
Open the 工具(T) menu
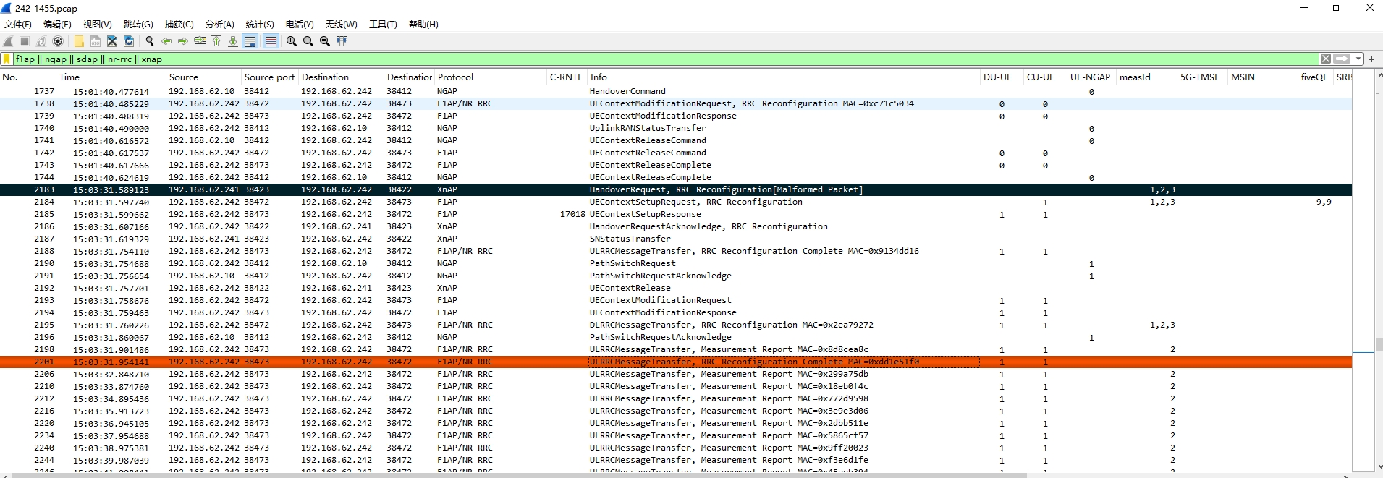click(x=383, y=24)
